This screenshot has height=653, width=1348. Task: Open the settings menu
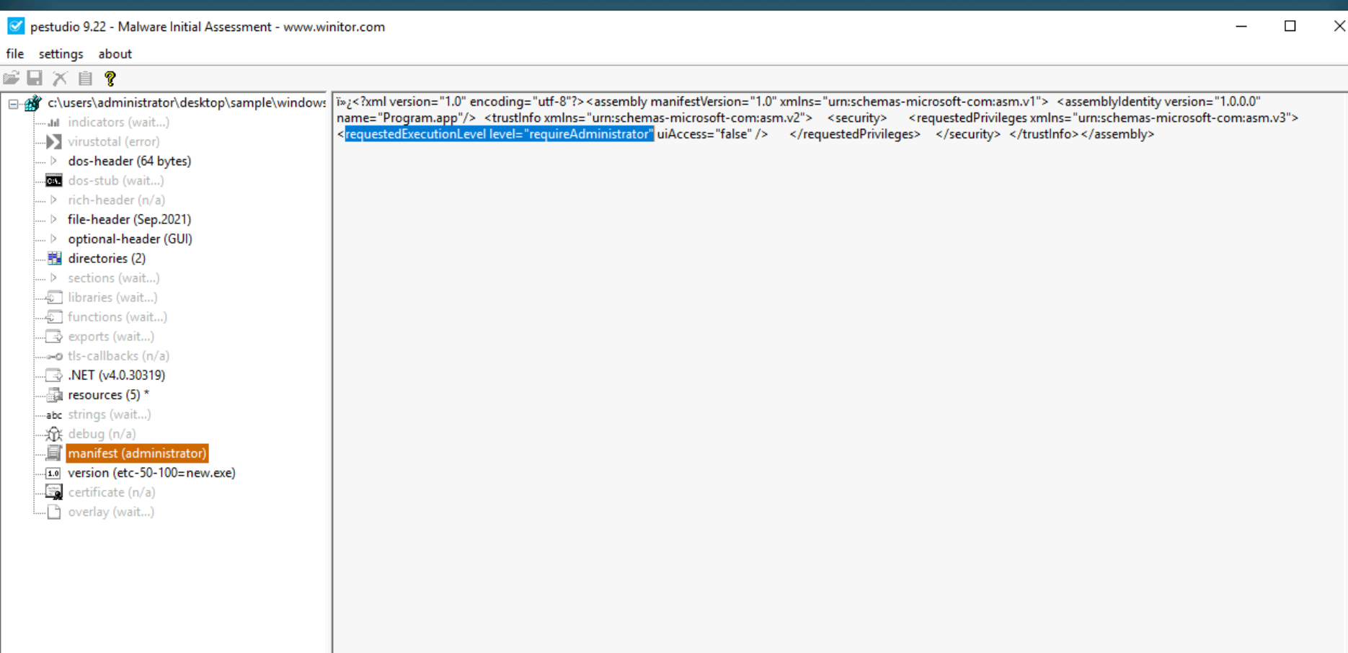pyautogui.click(x=61, y=54)
